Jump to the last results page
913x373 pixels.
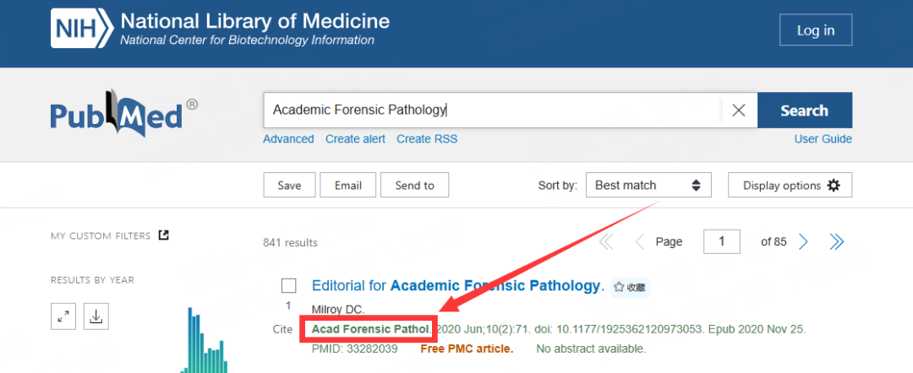pos(836,241)
